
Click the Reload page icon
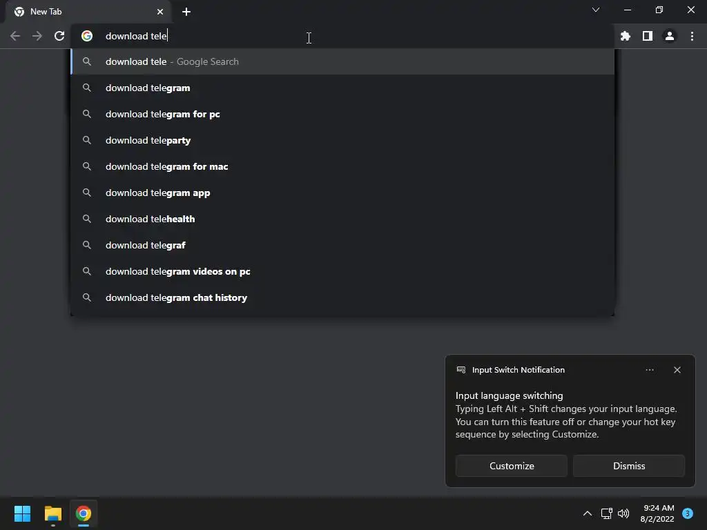coord(59,36)
